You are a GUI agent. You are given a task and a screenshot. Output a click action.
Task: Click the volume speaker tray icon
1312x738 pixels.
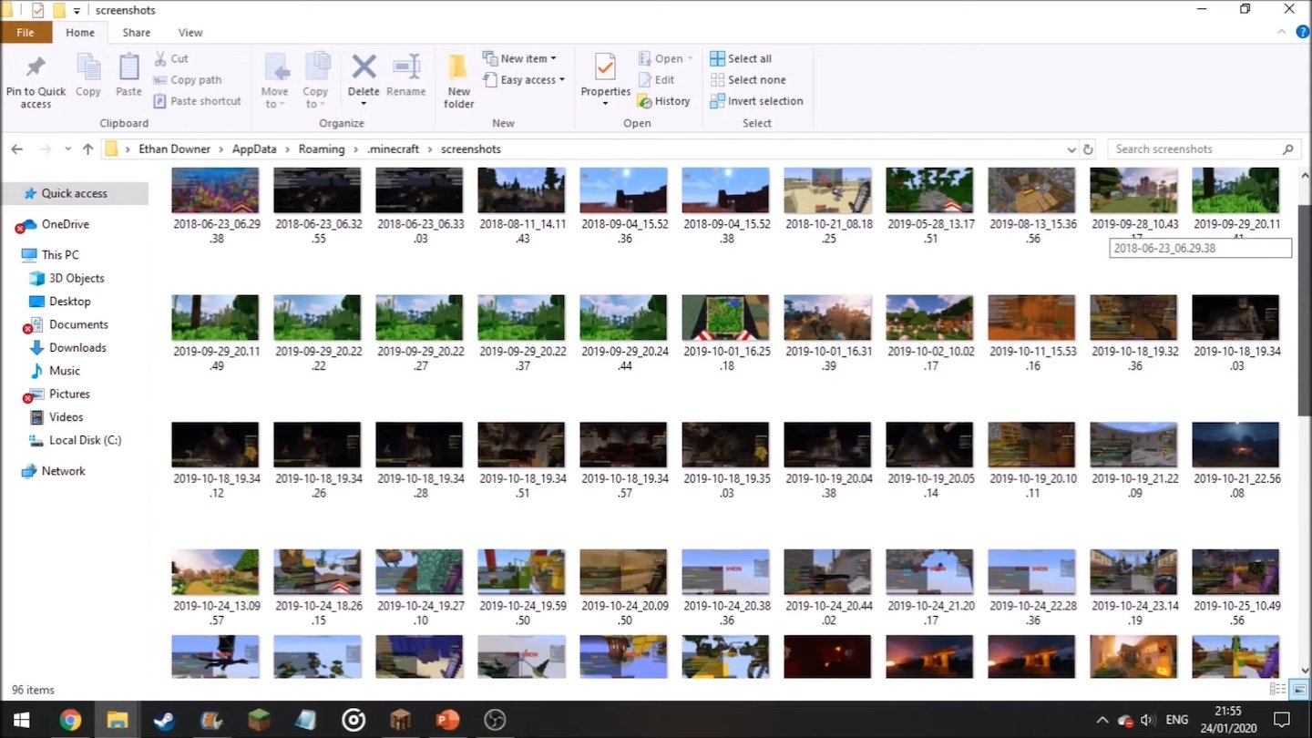click(1147, 720)
